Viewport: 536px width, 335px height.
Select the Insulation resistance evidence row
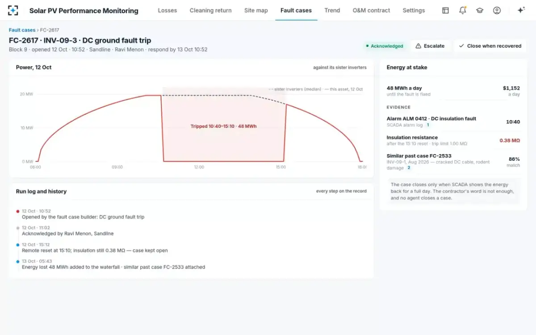[453, 140]
